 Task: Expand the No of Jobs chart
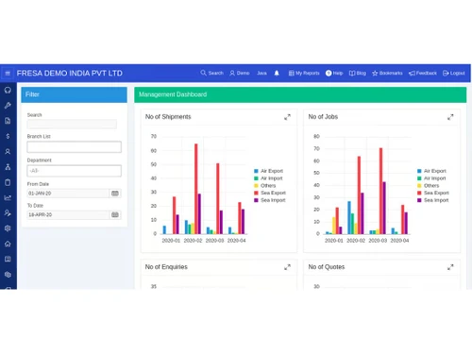coord(450,117)
